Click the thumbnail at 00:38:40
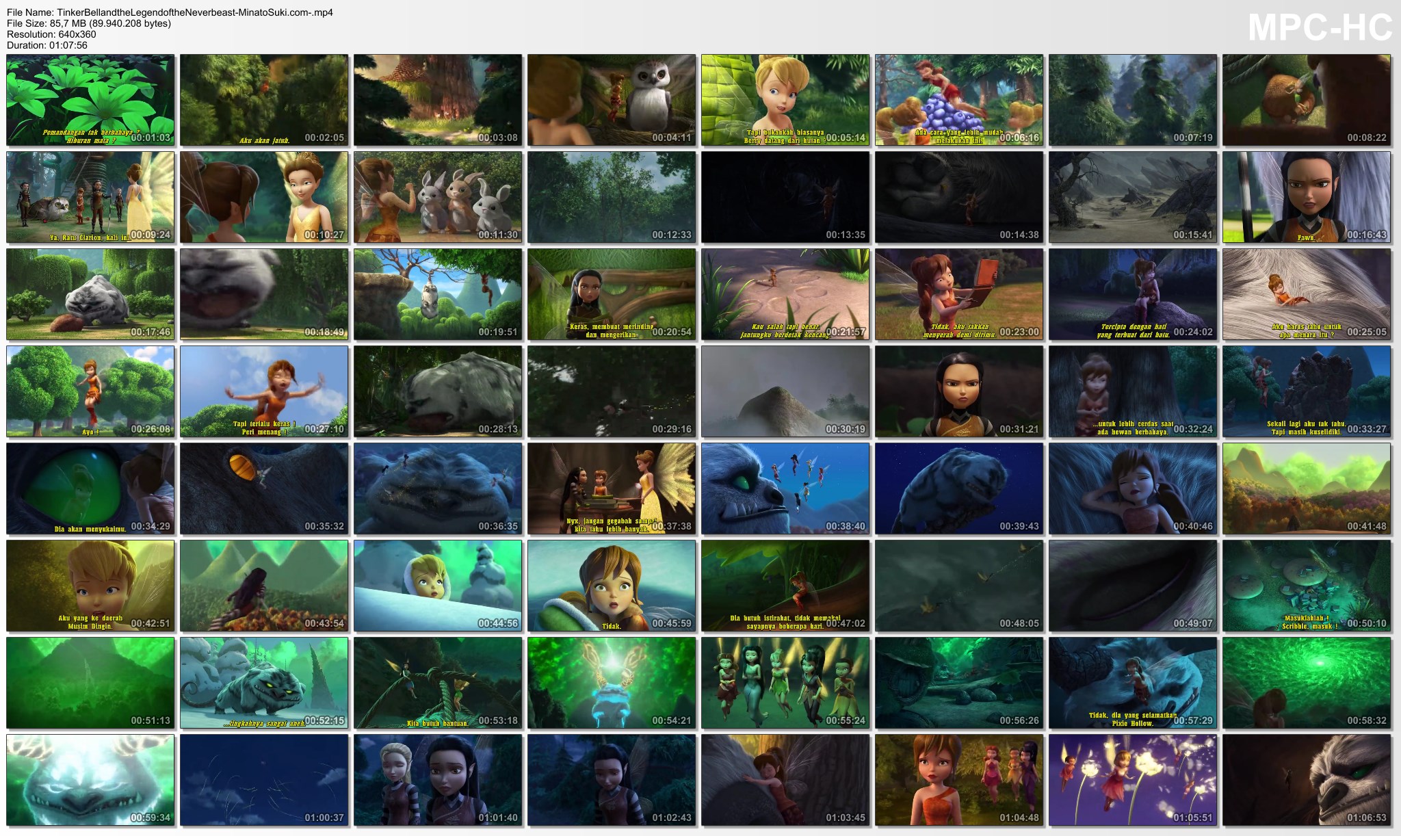Screen dimensions: 1401x836 pyautogui.click(x=785, y=488)
